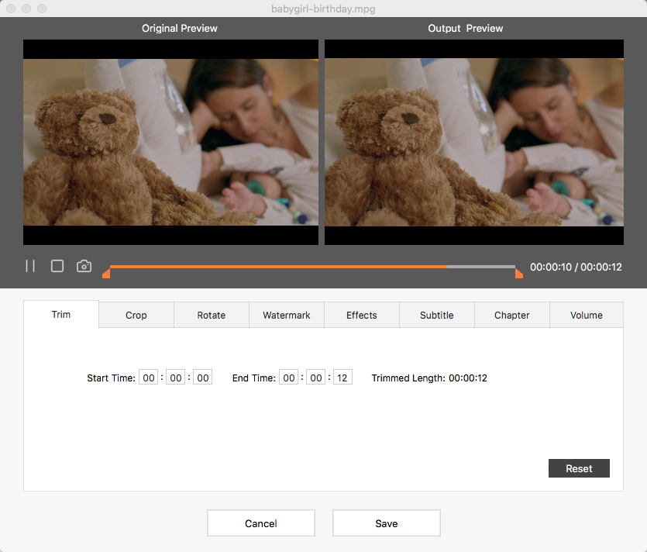Viewport: 647px width, 552px height.
Task: Click the orange playback progress bar
Action: (x=279, y=267)
